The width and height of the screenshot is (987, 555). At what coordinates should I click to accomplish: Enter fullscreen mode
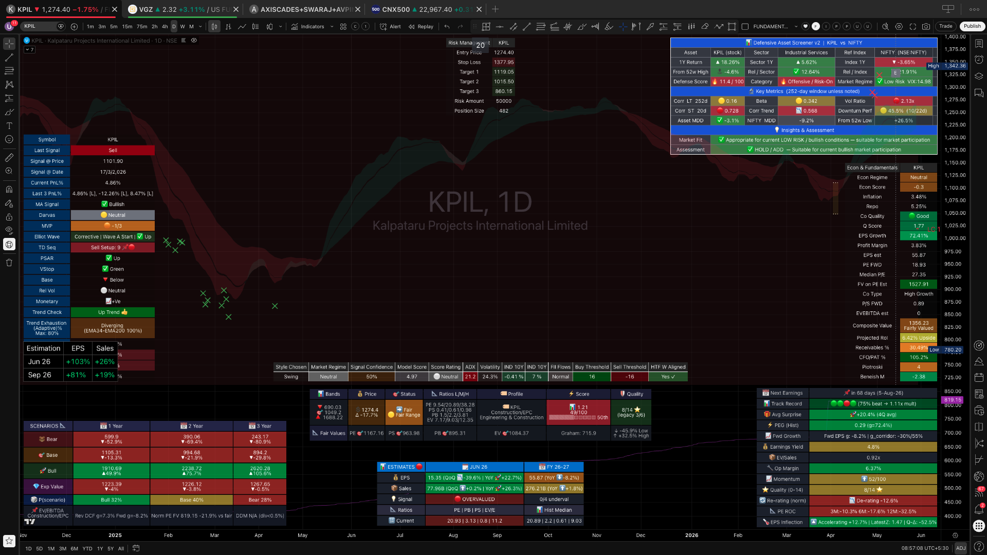coord(912,26)
